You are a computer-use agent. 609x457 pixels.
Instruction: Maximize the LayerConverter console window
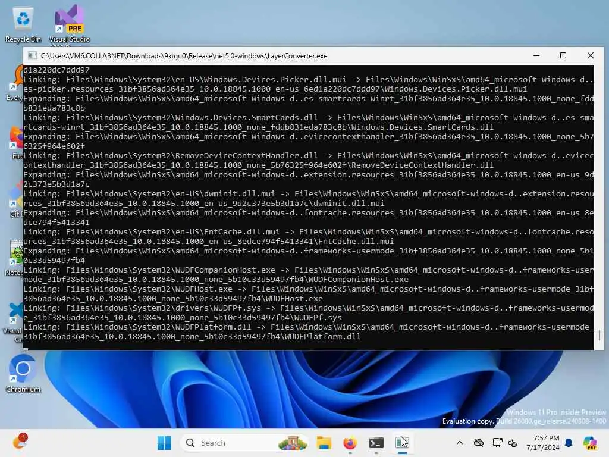point(563,55)
